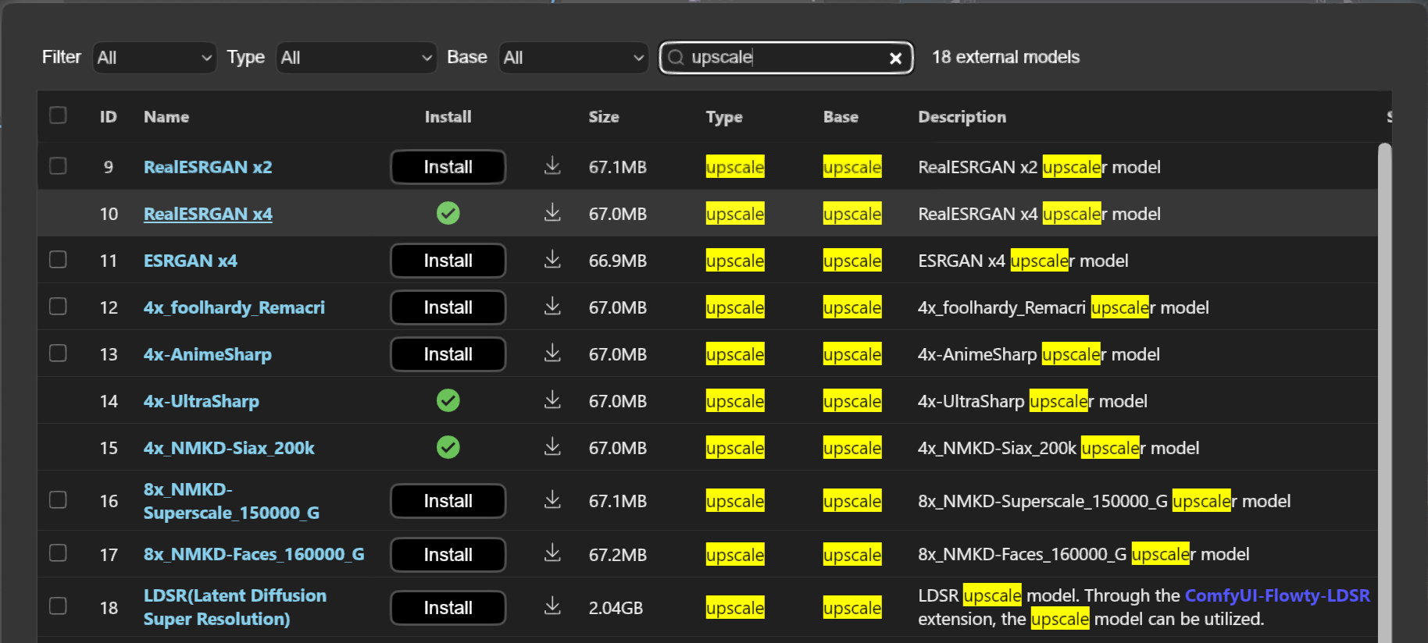Open the 8x_NMKD-Faces_160000_G name link

pos(254,554)
